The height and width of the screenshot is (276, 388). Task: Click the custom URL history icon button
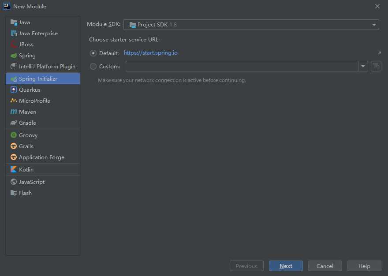pyautogui.click(x=376, y=66)
